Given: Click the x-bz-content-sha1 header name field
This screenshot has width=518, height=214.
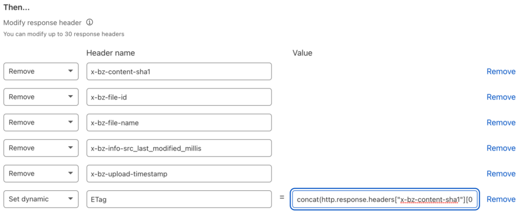Looking at the screenshot, I should coord(179,71).
